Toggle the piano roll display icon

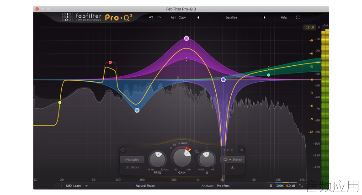click(36, 180)
